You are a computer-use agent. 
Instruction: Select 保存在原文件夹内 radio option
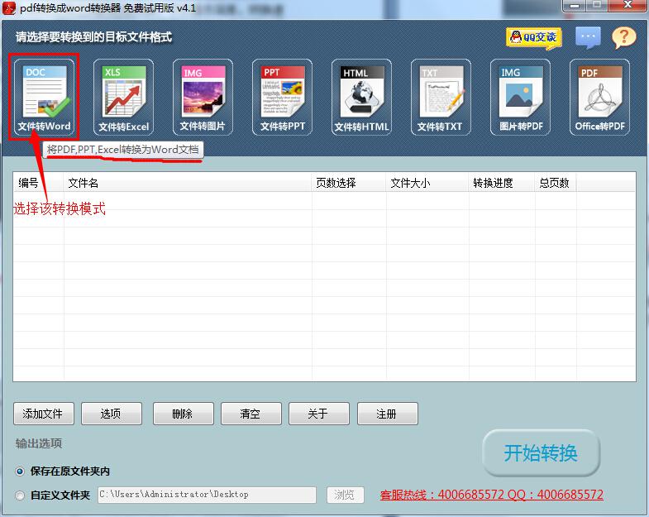pyautogui.click(x=20, y=471)
